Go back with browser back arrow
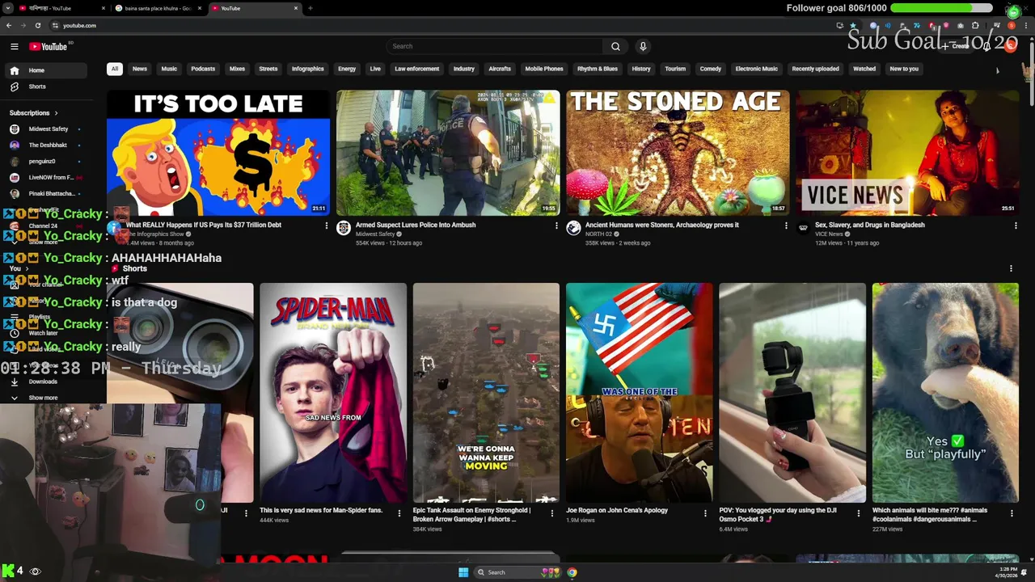 9,25
